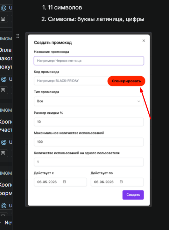Click the Действует с date field
Viewport: 169px width, 230px height.
pos(61,182)
